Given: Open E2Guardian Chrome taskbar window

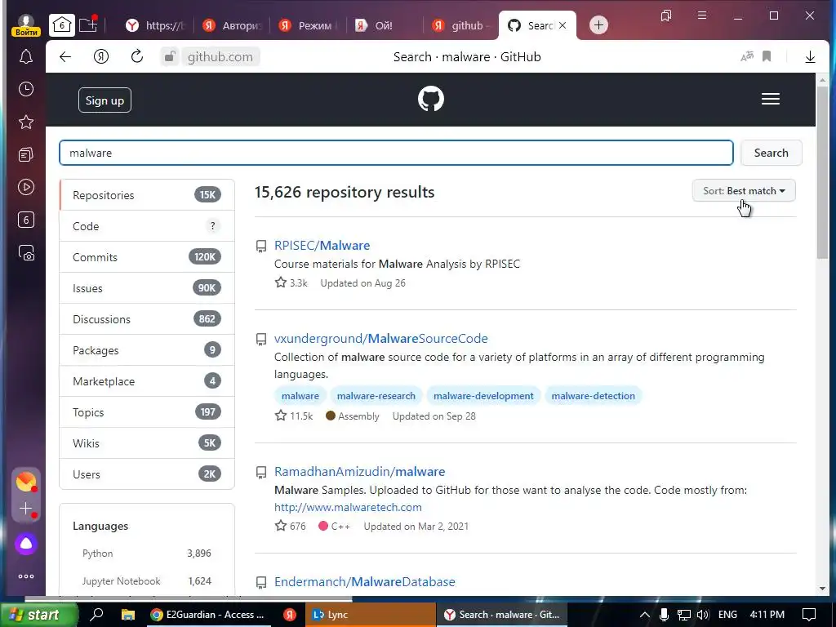Looking at the screenshot, I should pyautogui.click(x=207, y=615).
